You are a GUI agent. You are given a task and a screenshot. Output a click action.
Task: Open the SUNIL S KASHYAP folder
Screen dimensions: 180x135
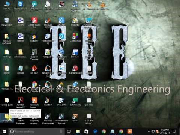tap(7, 39)
